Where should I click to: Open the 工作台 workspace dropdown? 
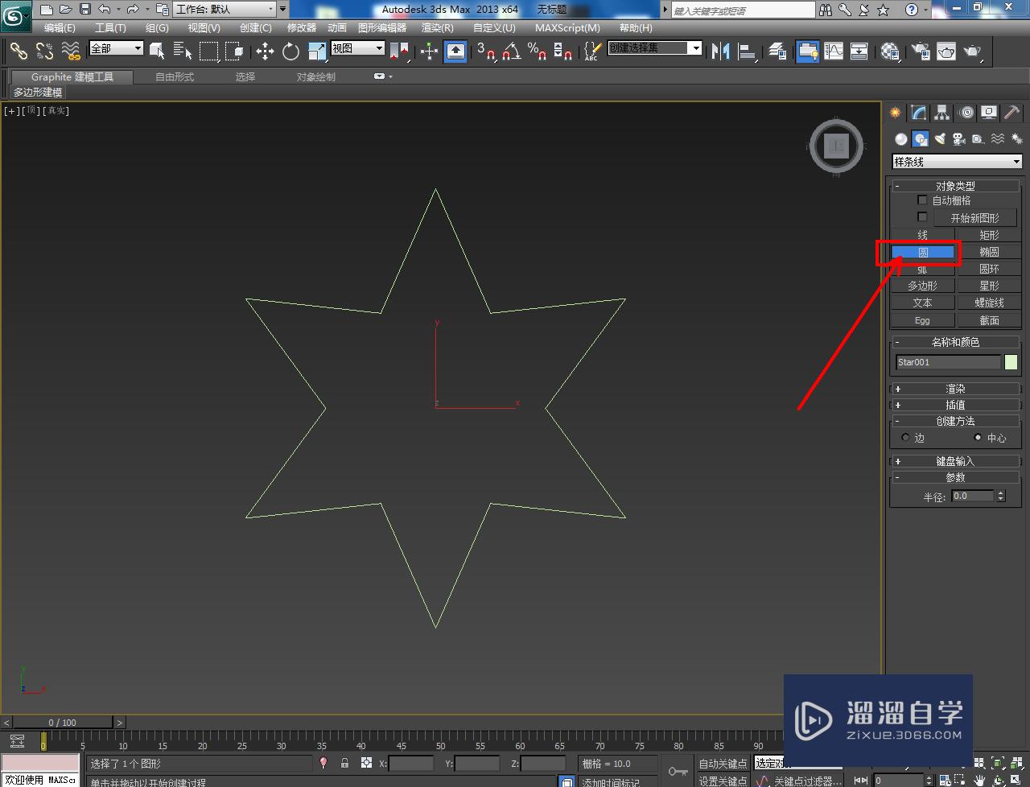tap(225, 10)
